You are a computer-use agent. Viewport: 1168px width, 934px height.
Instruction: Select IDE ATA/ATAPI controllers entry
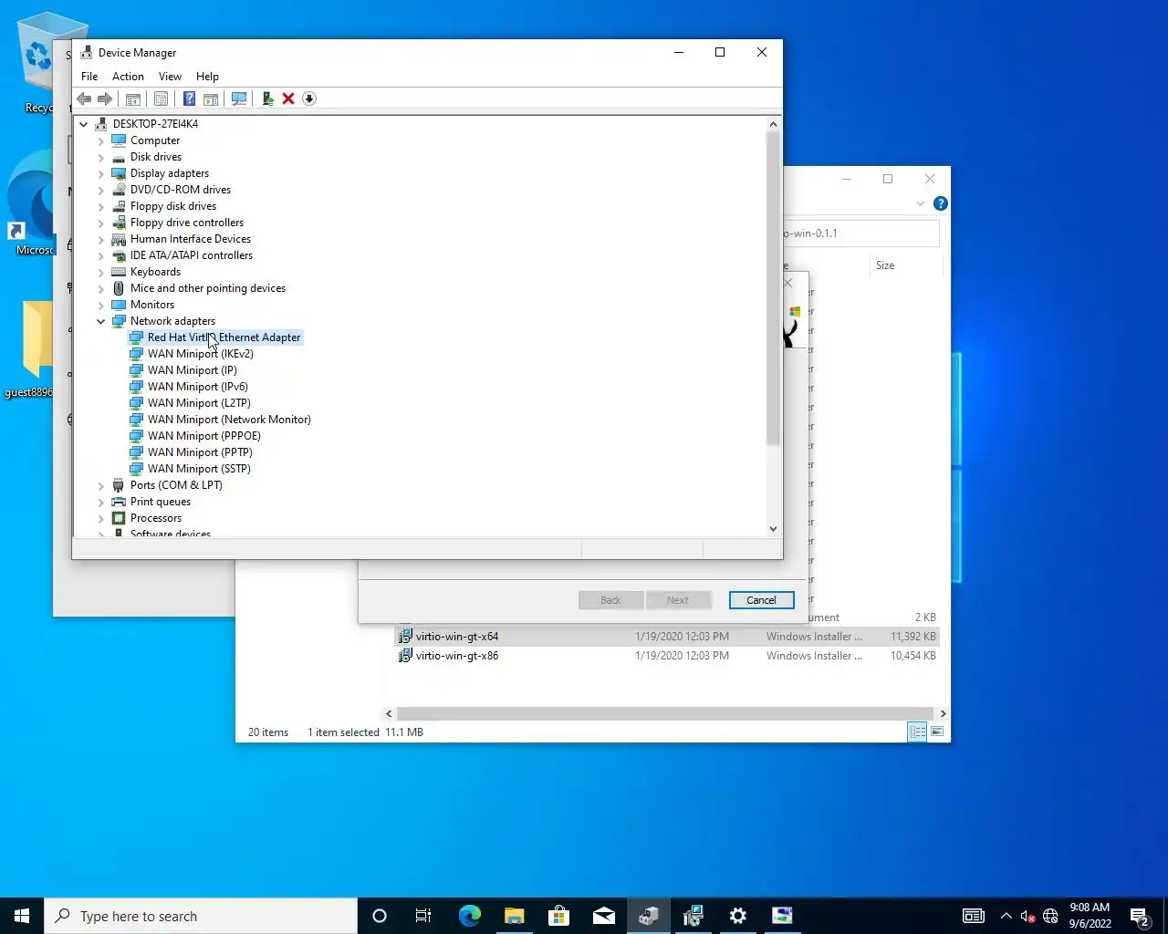tap(192, 255)
